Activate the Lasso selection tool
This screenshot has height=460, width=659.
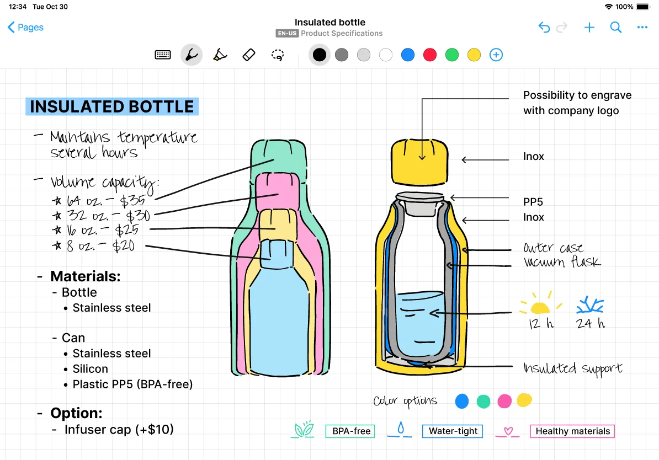click(x=278, y=55)
